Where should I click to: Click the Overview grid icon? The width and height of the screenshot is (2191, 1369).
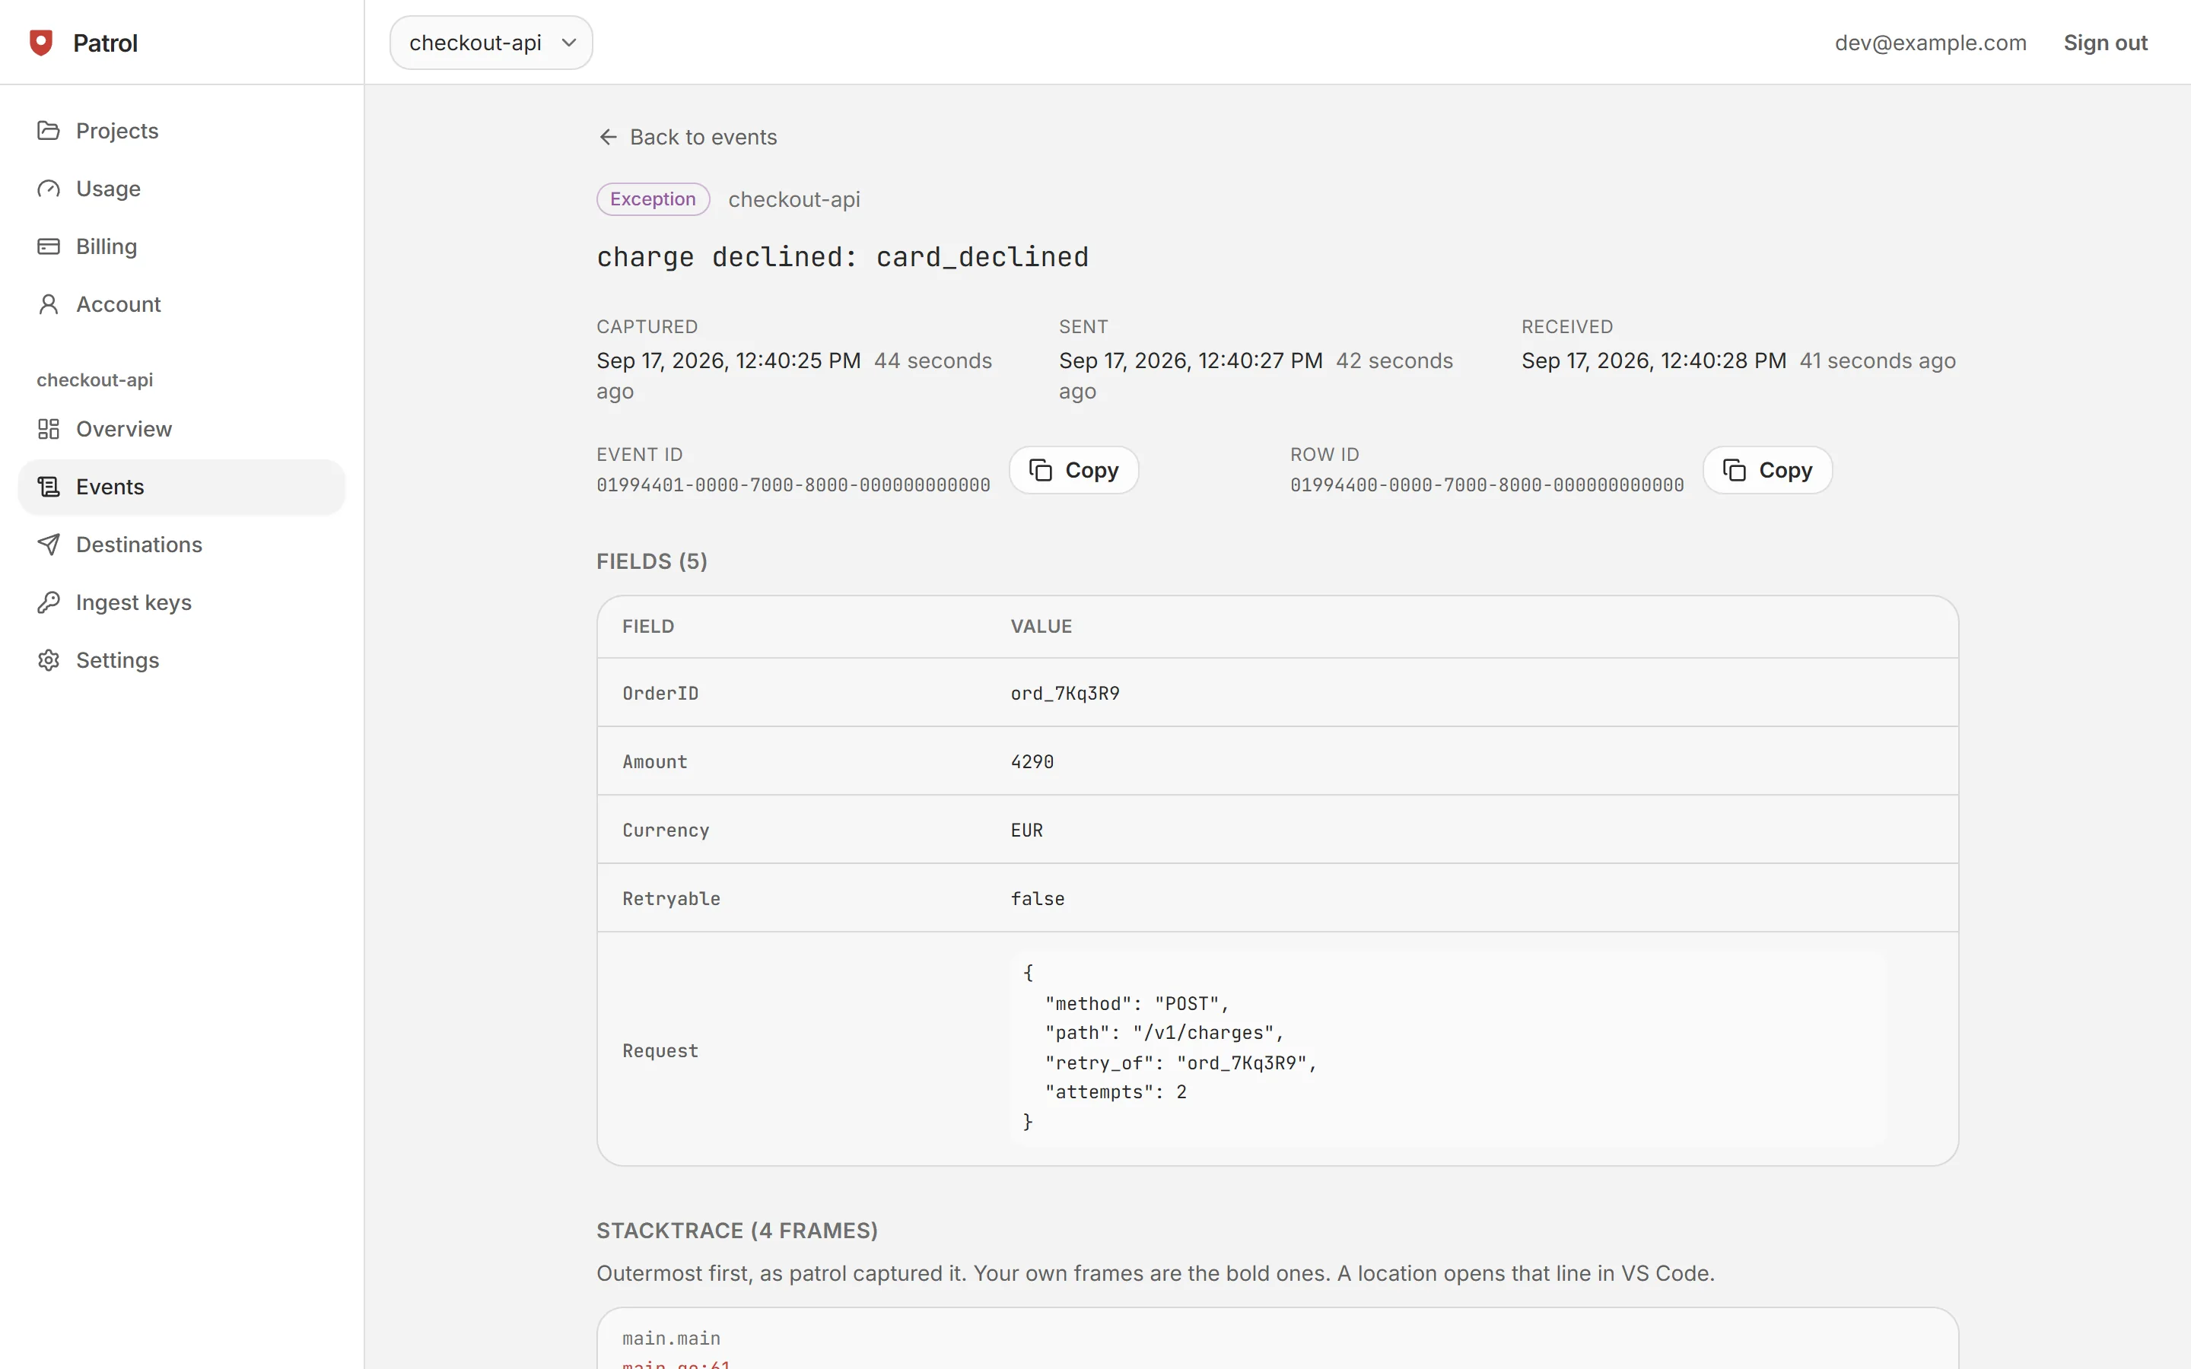[x=49, y=429]
